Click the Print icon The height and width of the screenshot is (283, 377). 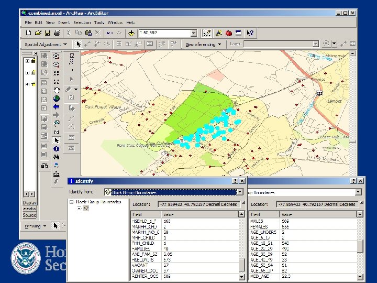(57, 33)
